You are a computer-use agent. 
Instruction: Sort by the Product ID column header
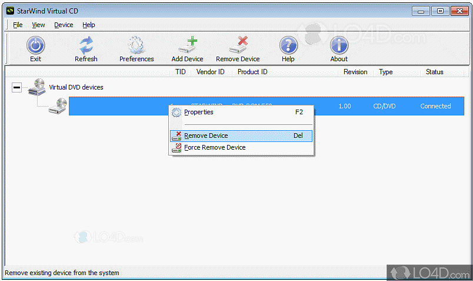coord(252,72)
